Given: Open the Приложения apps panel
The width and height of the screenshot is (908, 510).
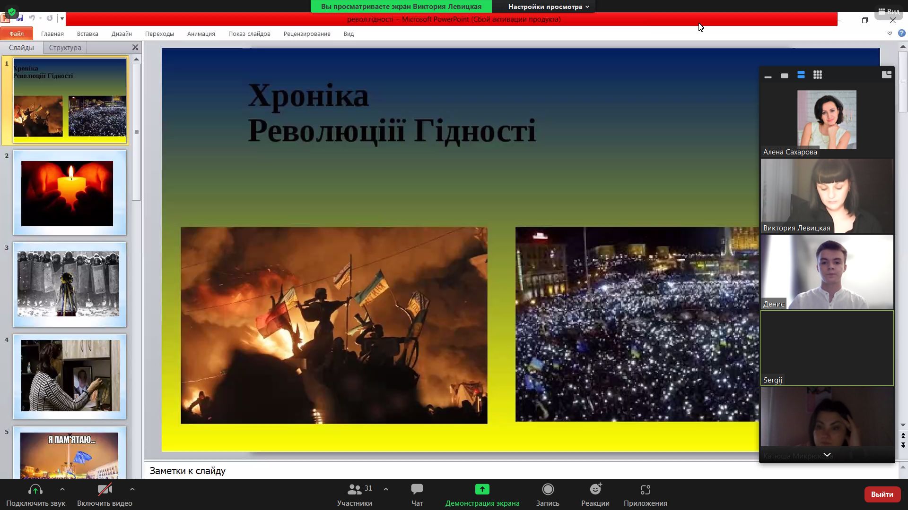Looking at the screenshot, I should (x=646, y=495).
